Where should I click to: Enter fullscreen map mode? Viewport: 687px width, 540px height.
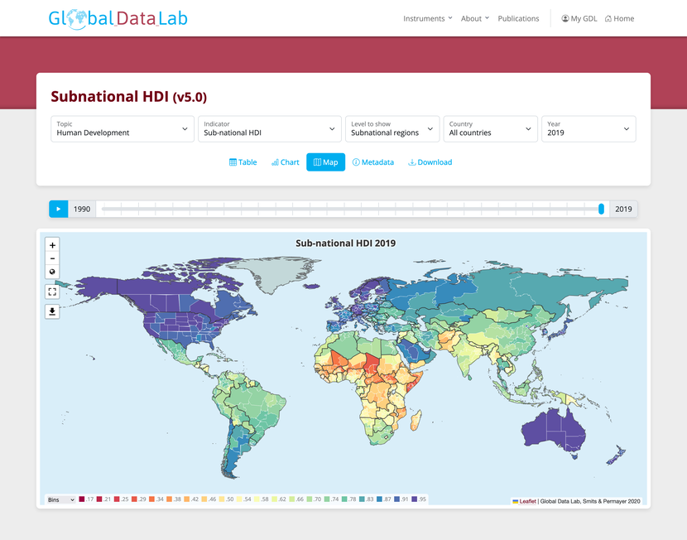coord(52,292)
